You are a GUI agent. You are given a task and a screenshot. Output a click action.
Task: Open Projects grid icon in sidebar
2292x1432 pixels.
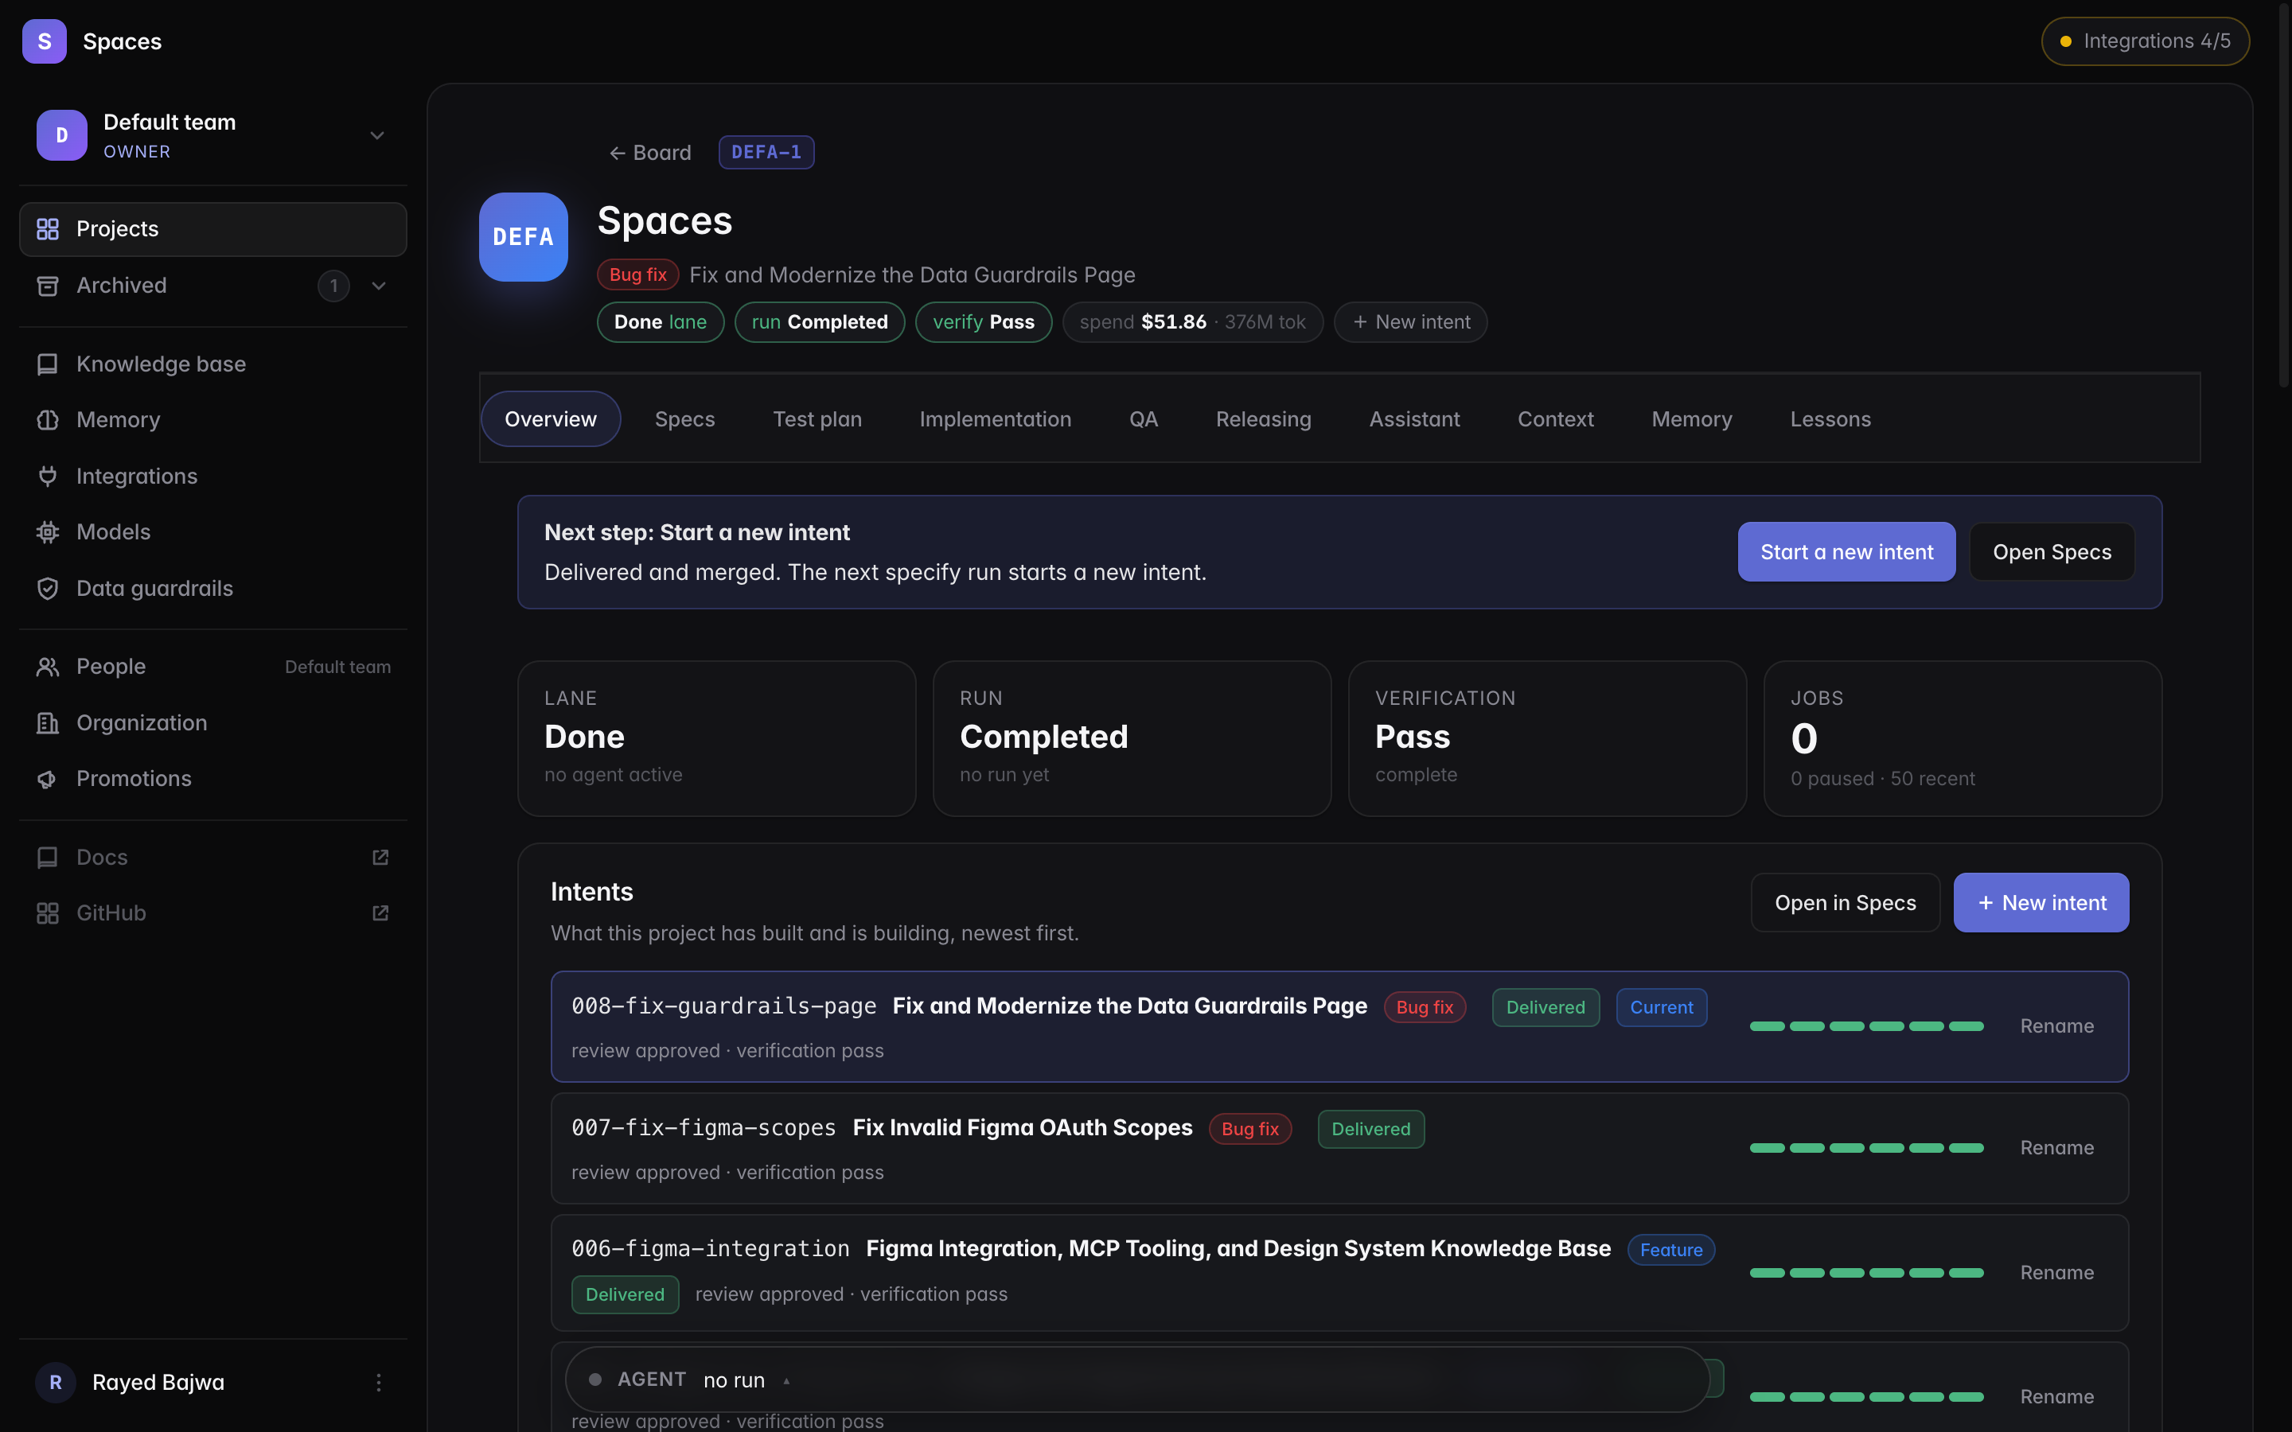tap(48, 229)
